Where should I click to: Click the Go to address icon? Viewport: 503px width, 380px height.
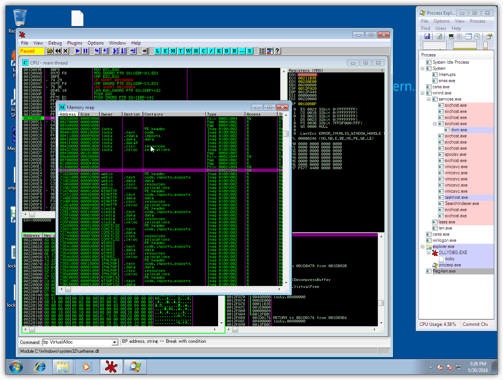[146, 51]
